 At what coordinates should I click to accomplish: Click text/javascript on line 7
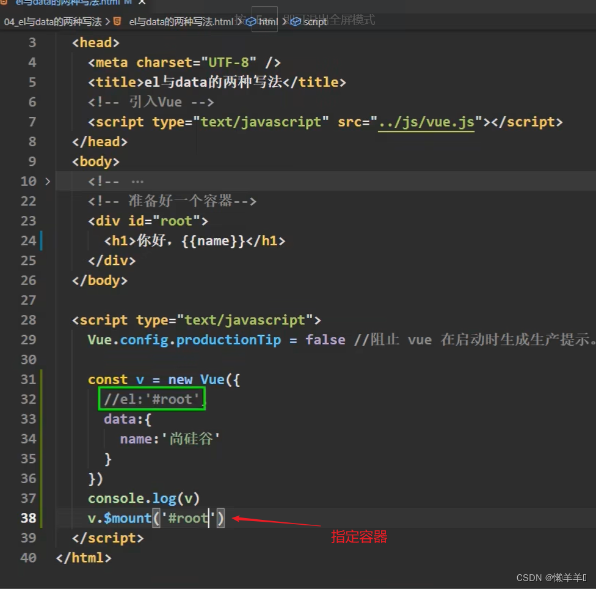click(261, 122)
